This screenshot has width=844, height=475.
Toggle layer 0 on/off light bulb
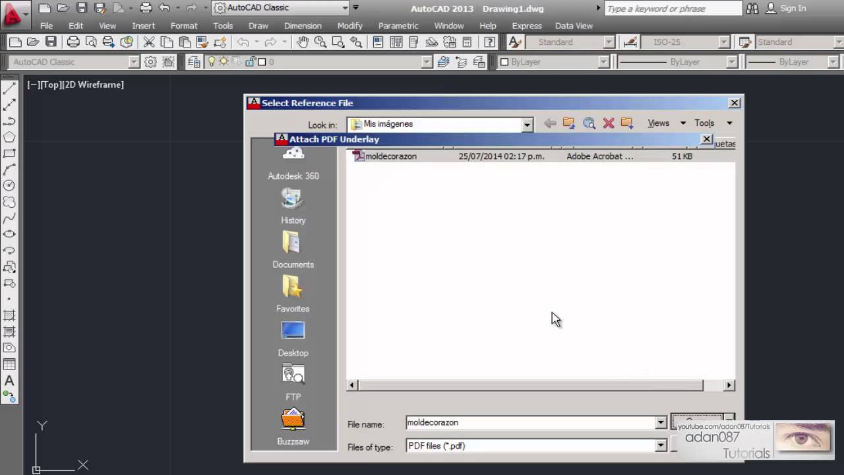[212, 62]
